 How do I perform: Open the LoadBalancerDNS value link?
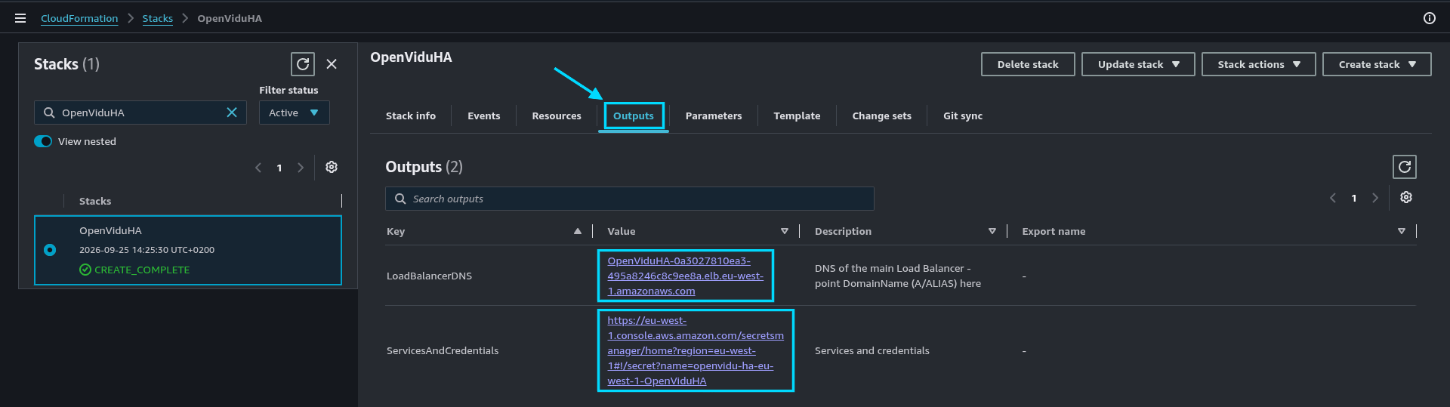(685, 276)
